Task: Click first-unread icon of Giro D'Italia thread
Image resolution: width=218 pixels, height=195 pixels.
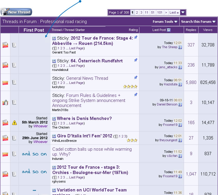Action: point(54,136)
